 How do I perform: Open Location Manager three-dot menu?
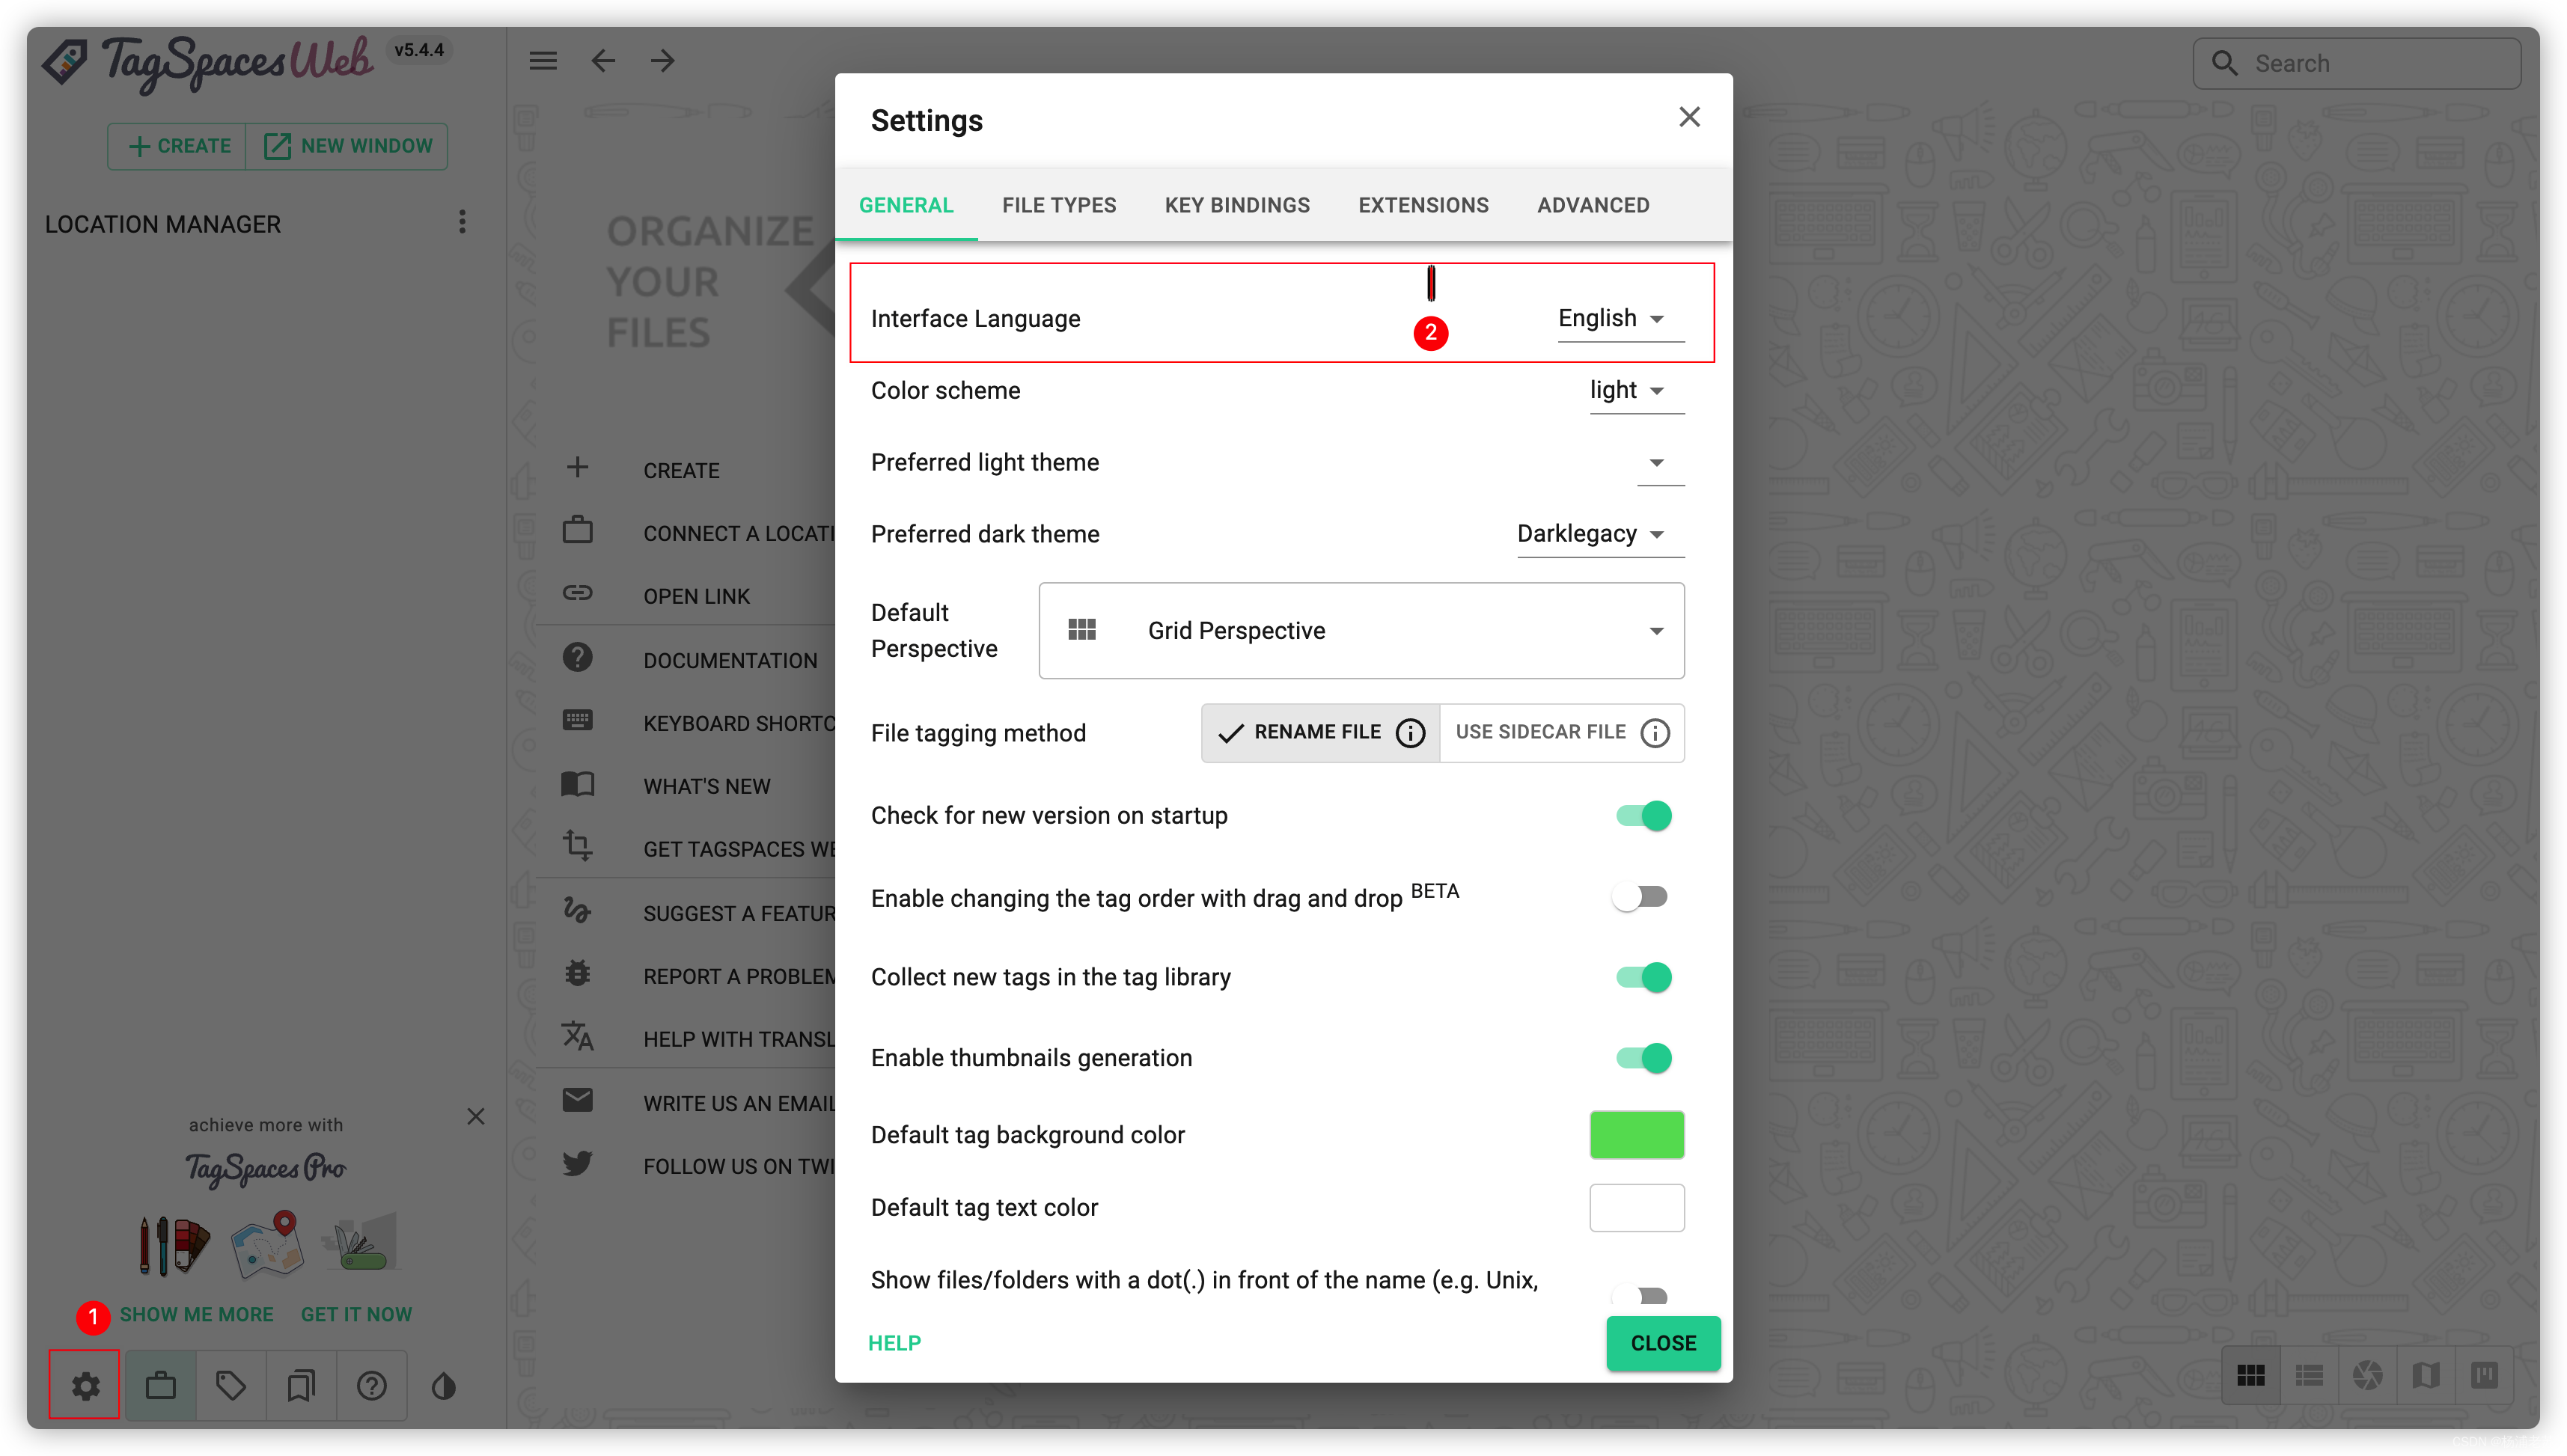point(462,222)
